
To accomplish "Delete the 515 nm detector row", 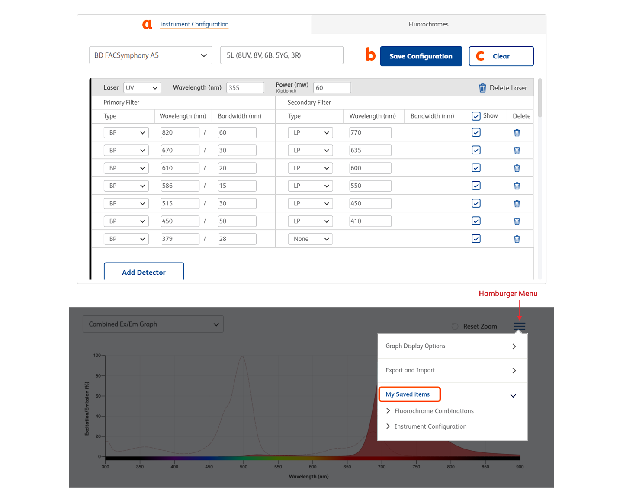I will (517, 204).
